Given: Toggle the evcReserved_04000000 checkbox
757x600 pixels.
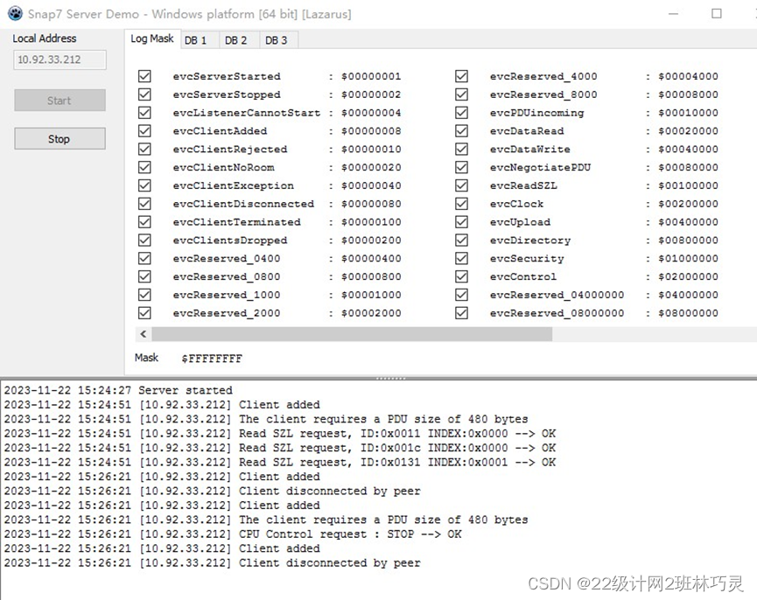Looking at the screenshot, I should click(461, 295).
